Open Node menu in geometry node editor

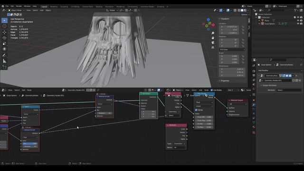point(29,90)
